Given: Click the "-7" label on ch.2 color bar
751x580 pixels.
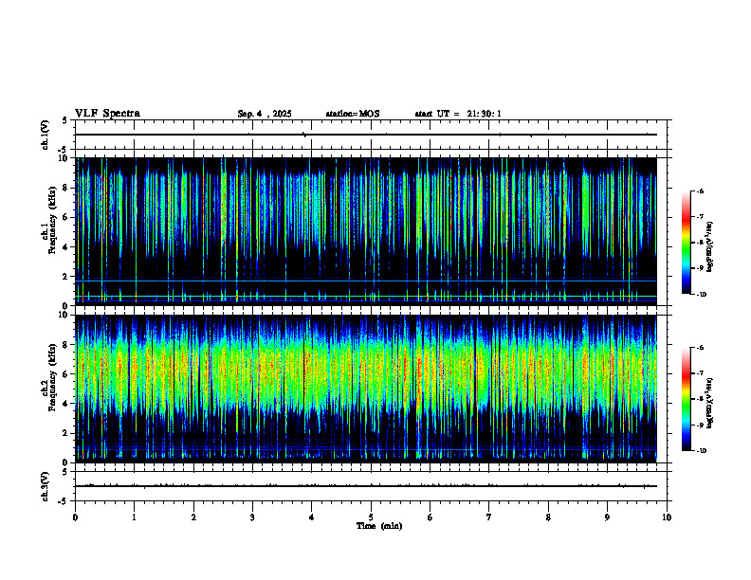Looking at the screenshot, I should pos(700,373).
